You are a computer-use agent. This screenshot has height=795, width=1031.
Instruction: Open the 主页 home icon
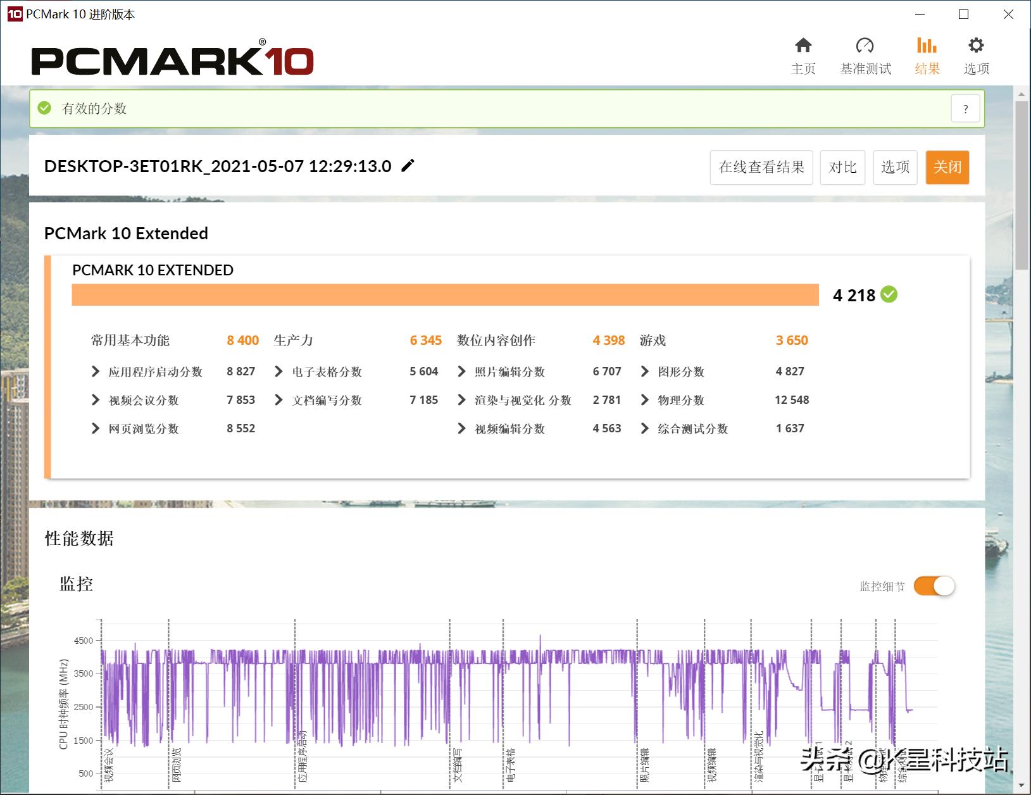tap(803, 45)
